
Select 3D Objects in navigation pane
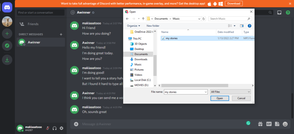(138, 44)
